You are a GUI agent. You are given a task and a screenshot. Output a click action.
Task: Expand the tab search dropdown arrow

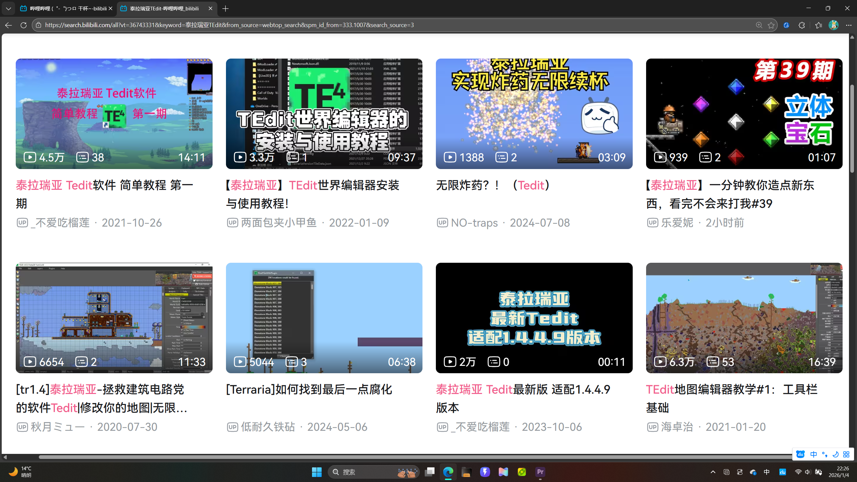[x=8, y=8]
